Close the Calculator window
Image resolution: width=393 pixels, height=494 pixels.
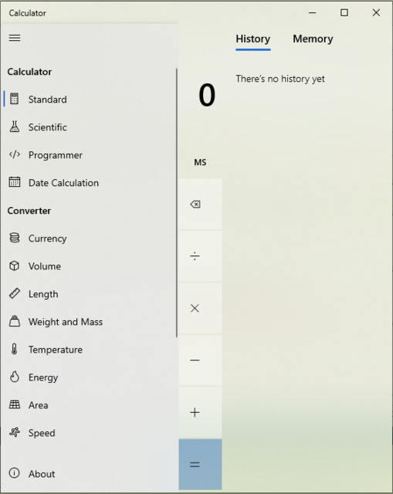(376, 12)
